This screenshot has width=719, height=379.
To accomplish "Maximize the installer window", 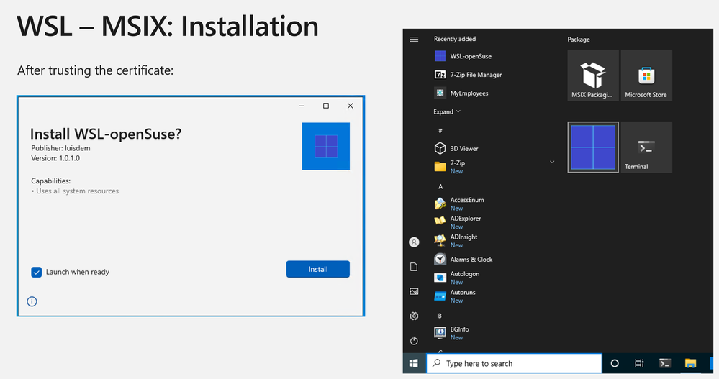I will (x=326, y=106).
